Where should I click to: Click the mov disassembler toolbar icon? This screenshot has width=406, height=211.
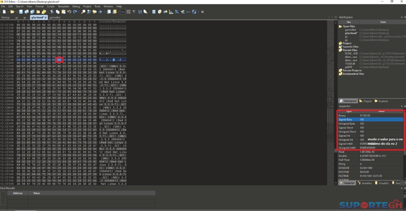(x=188, y=11)
